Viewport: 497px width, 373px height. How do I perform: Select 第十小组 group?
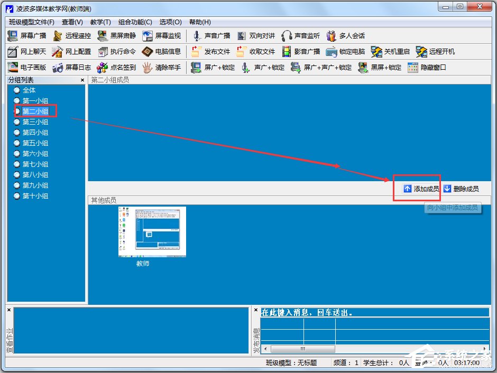[35, 196]
